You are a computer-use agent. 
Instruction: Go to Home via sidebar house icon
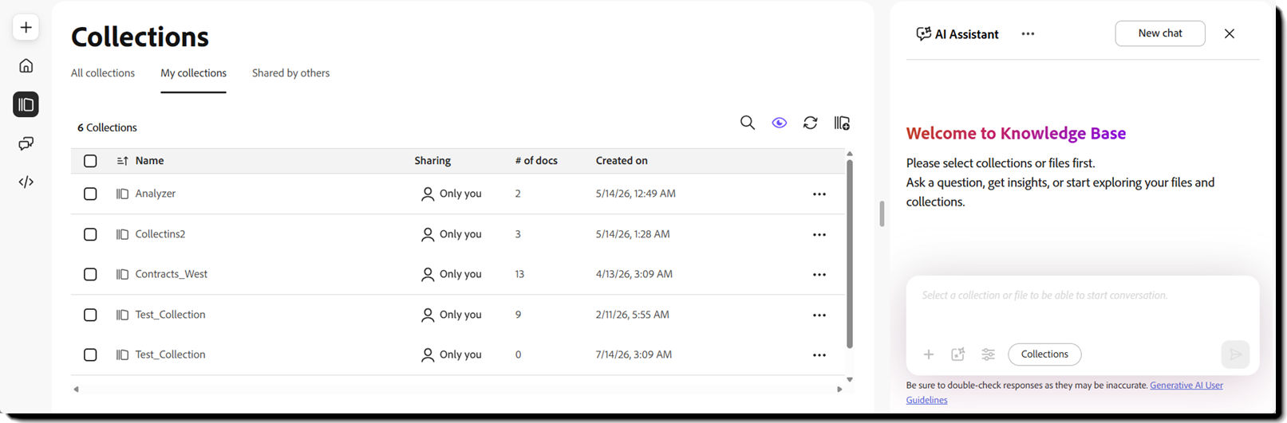26,65
